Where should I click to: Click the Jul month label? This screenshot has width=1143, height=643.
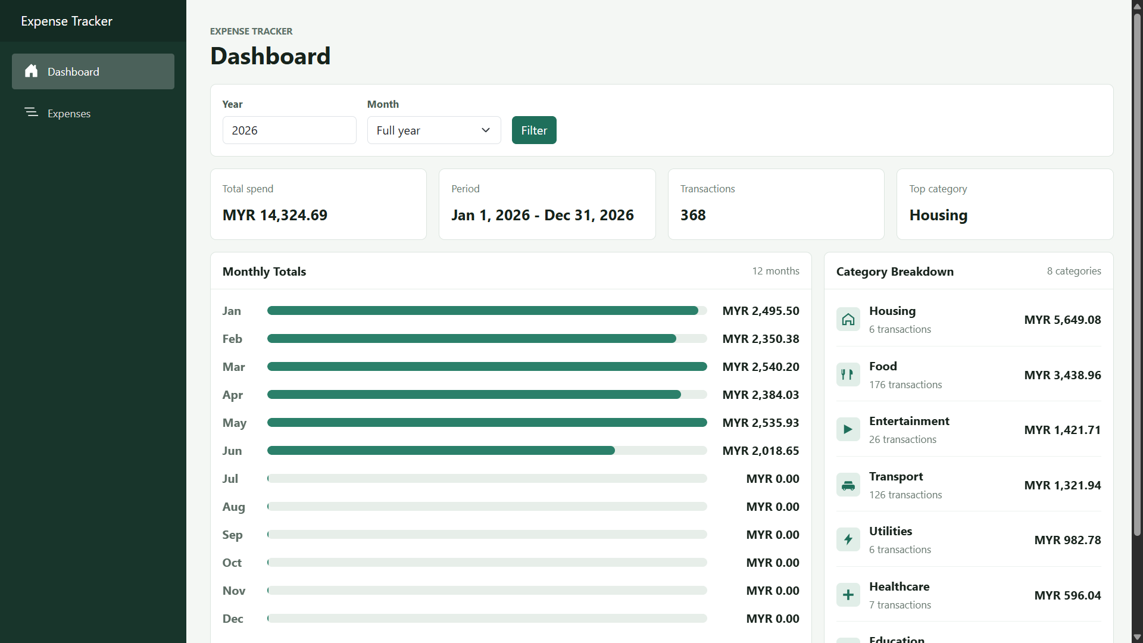[x=230, y=479]
